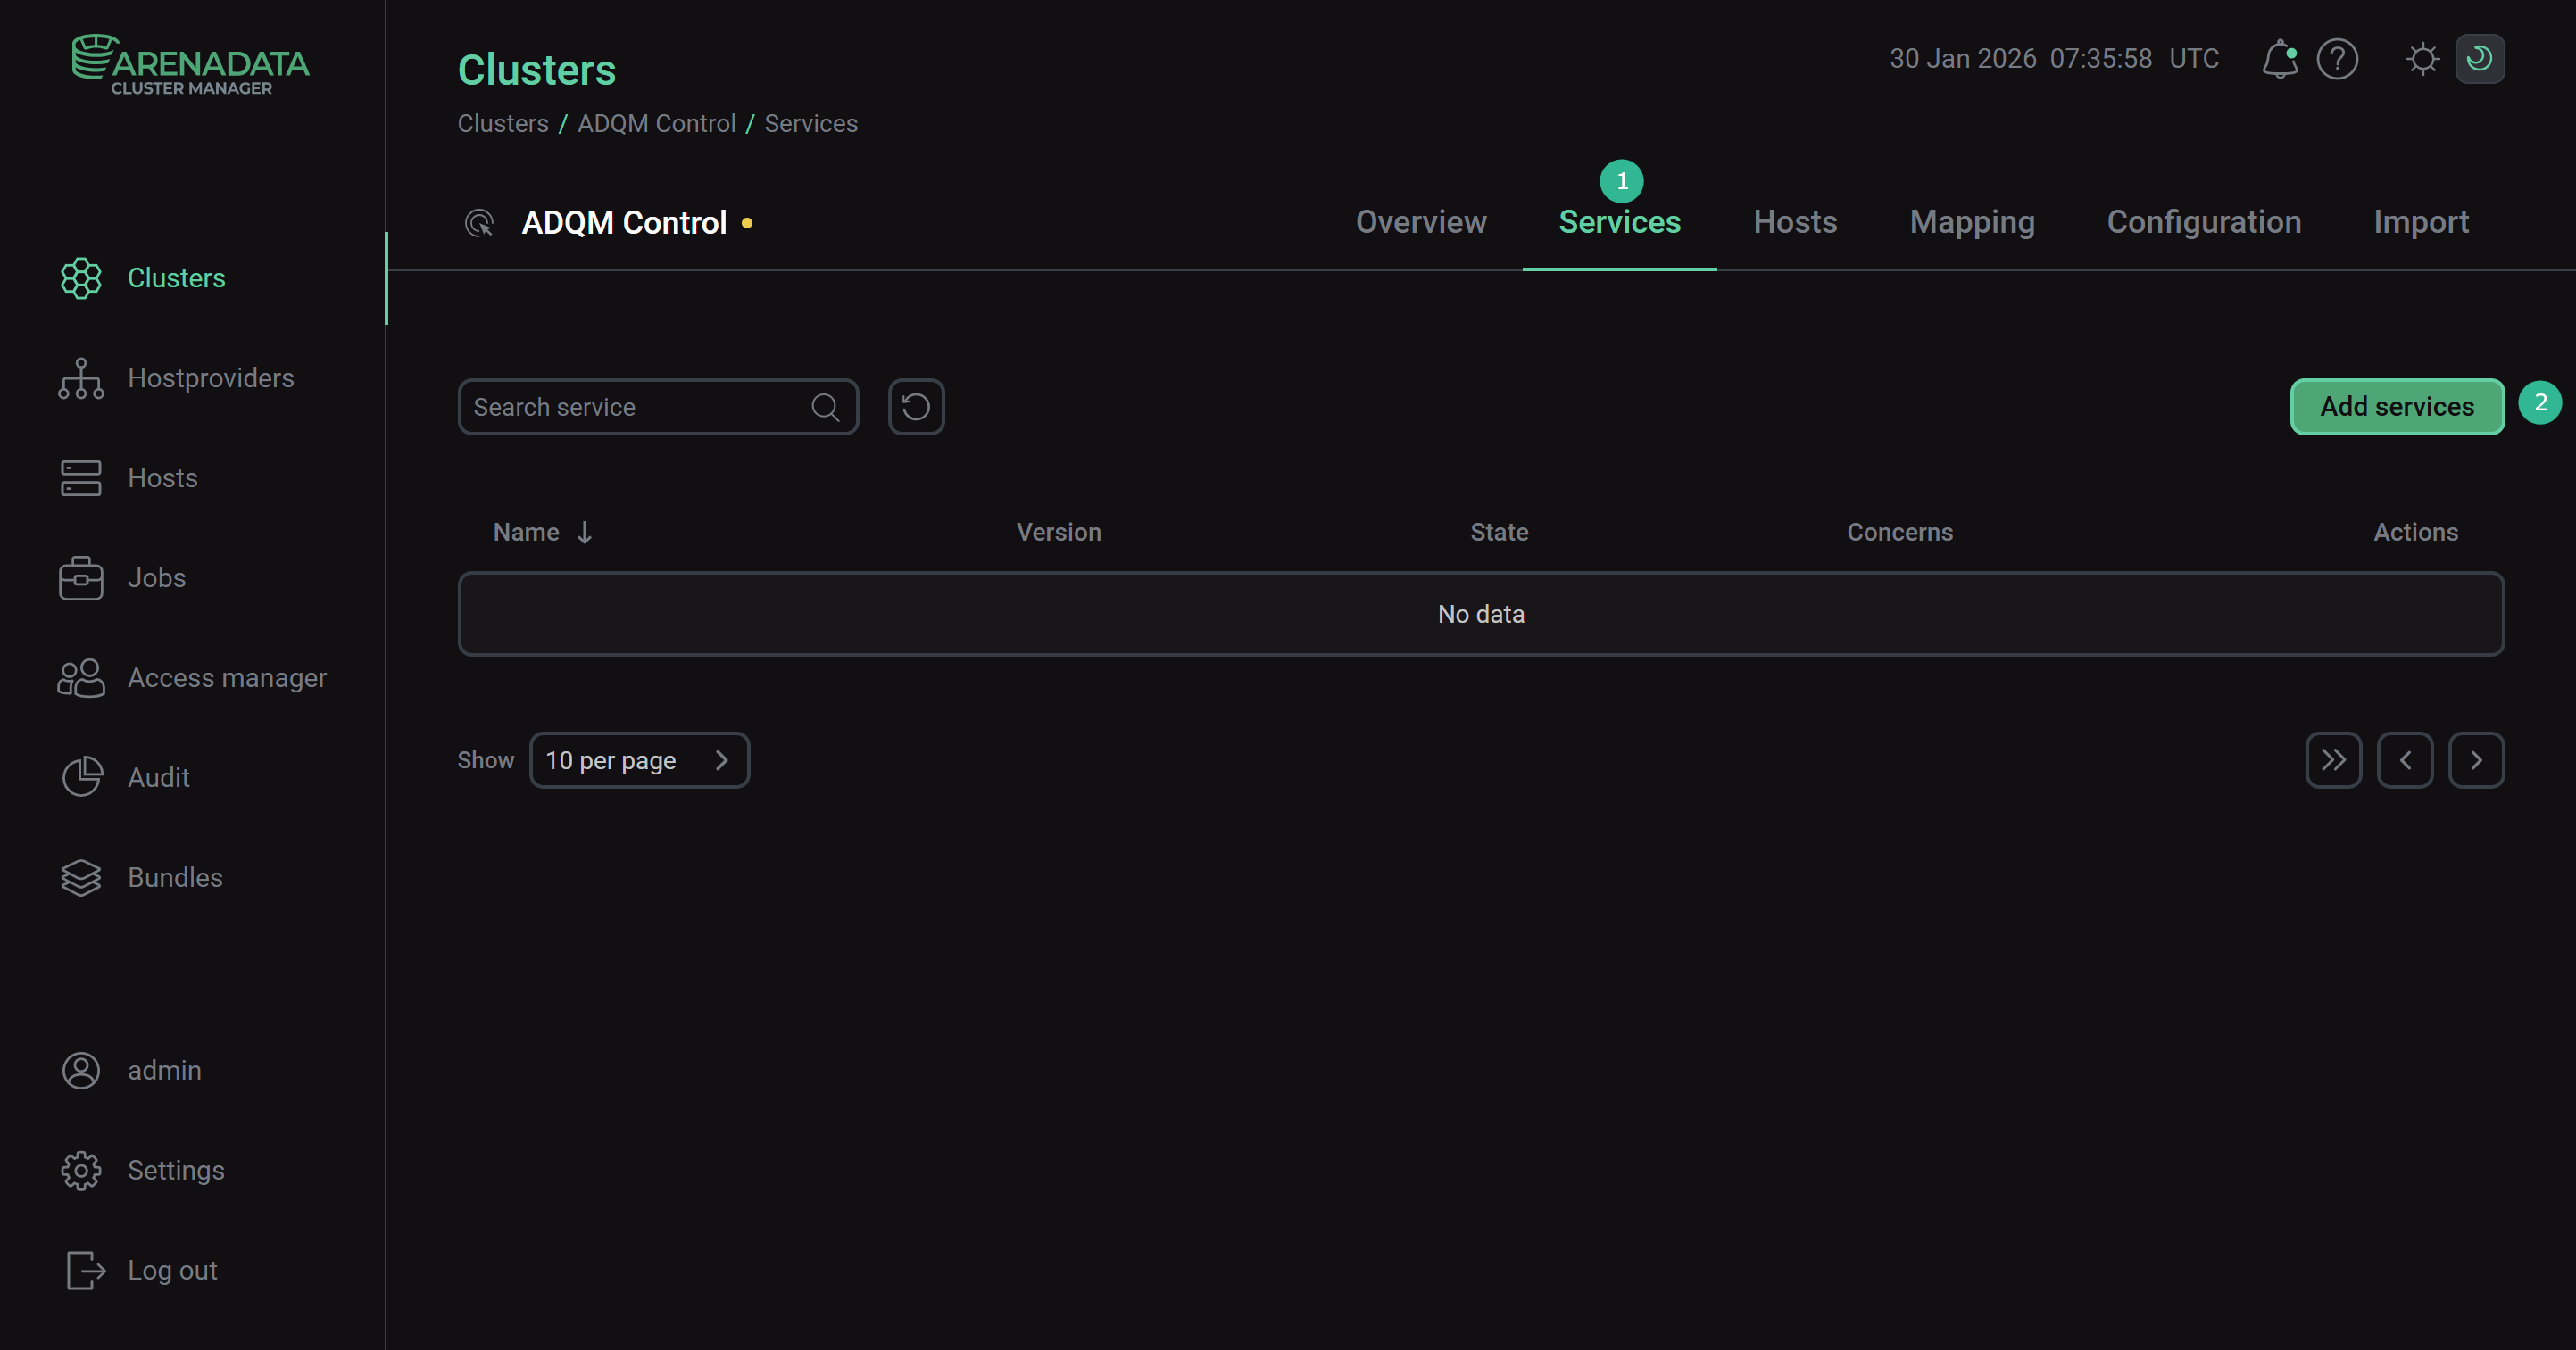The width and height of the screenshot is (2576, 1350).
Task: Open the Jobs section from the sidebar
Action: pyautogui.click(x=156, y=577)
